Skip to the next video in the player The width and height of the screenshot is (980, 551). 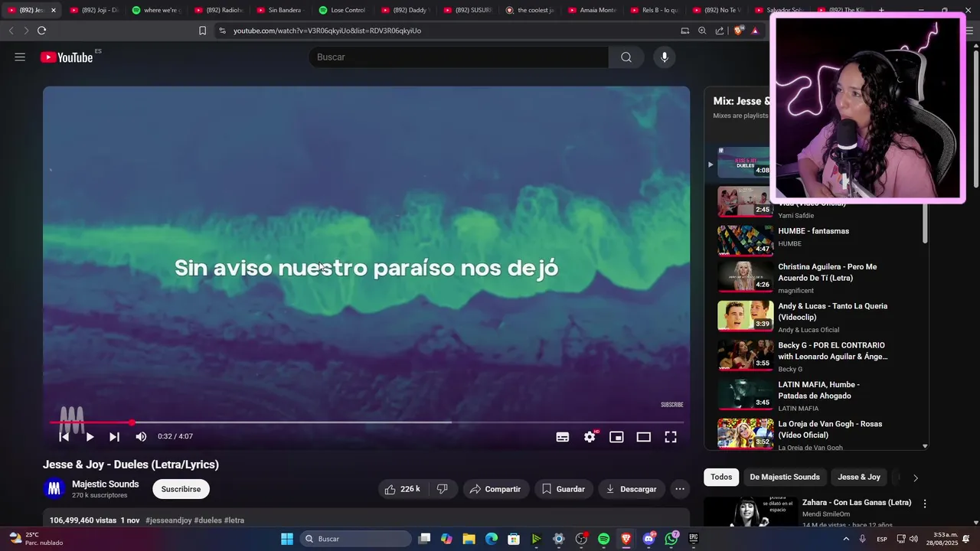[x=114, y=437]
